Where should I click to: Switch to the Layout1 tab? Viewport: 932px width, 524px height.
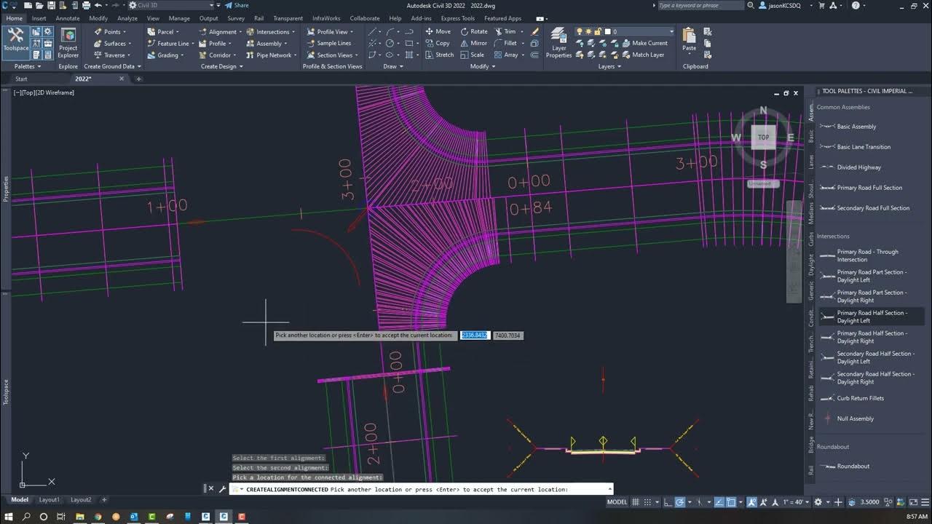point(50,500)
